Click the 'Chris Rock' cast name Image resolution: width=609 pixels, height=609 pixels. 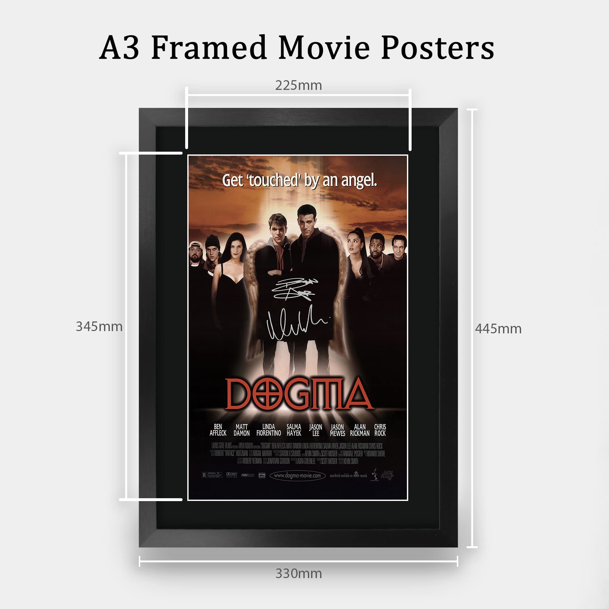tap(380, 430)
